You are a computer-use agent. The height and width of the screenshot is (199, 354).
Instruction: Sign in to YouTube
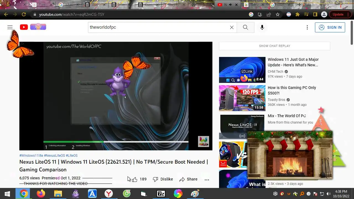(x=330, y=27)
